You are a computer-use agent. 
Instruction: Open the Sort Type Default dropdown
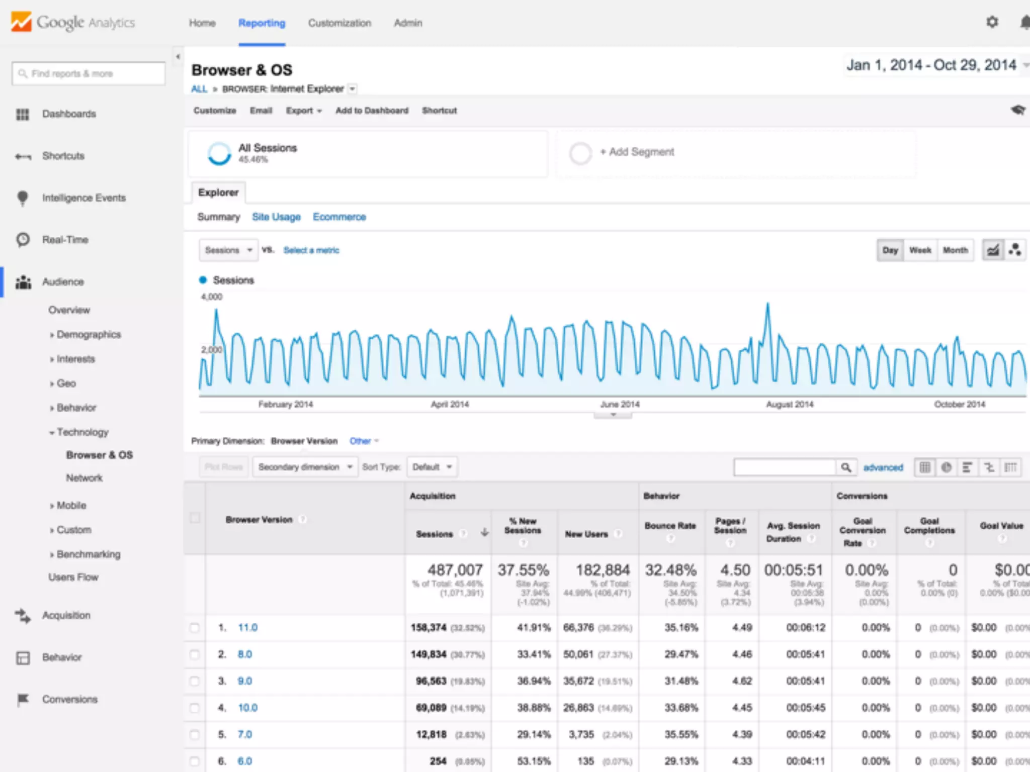point(432,467)
